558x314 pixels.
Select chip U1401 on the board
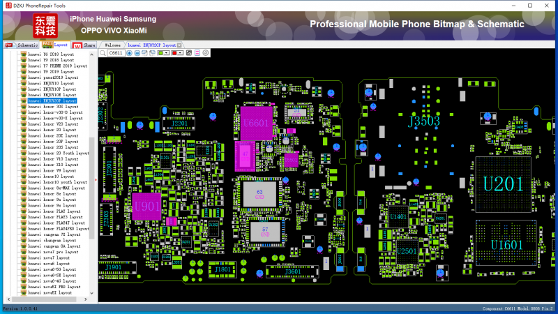tap(398, 216)
